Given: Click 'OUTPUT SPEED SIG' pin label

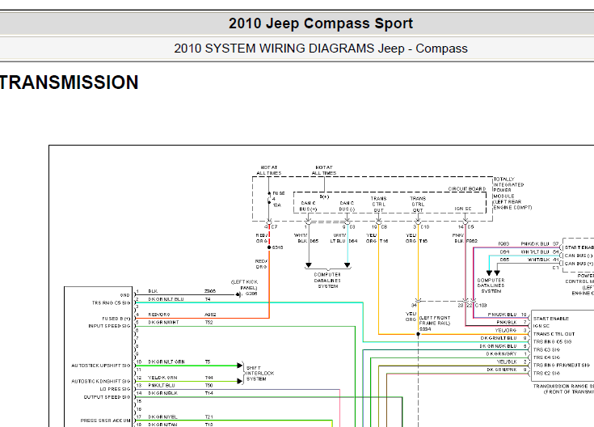Looking at the screenshot, I should [x=107, y=397].
